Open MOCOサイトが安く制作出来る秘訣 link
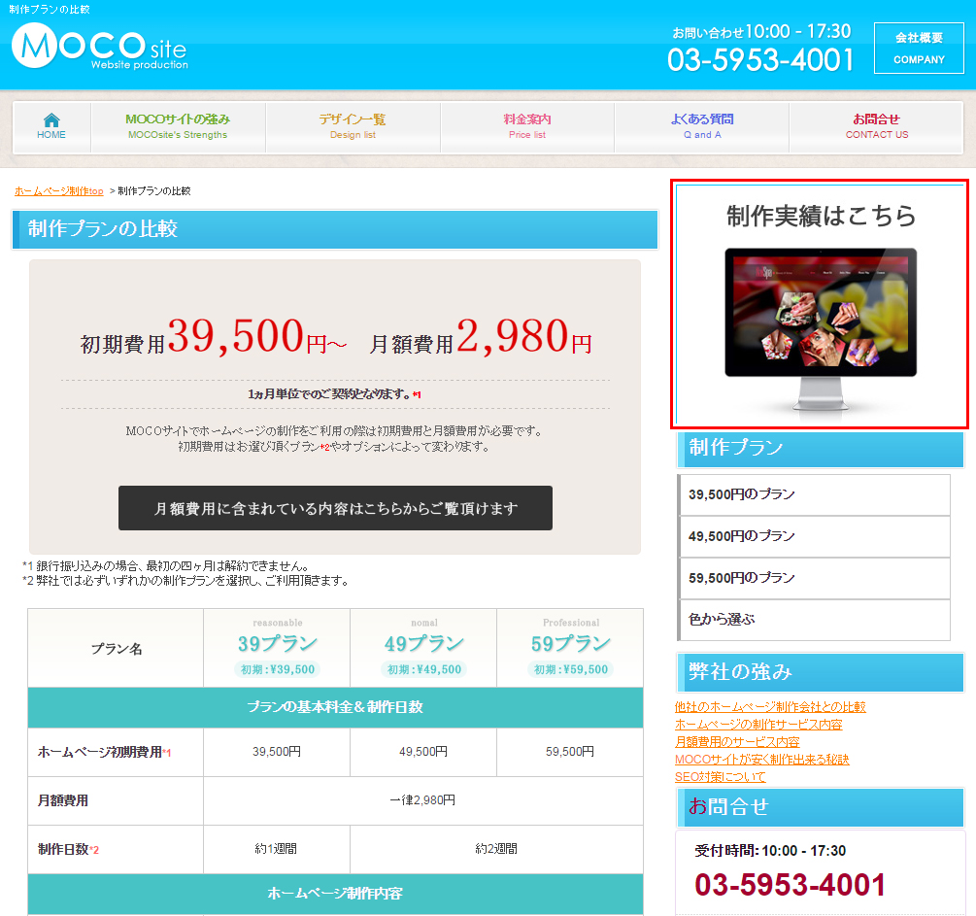The image size is (976, 916). (762, 759)
